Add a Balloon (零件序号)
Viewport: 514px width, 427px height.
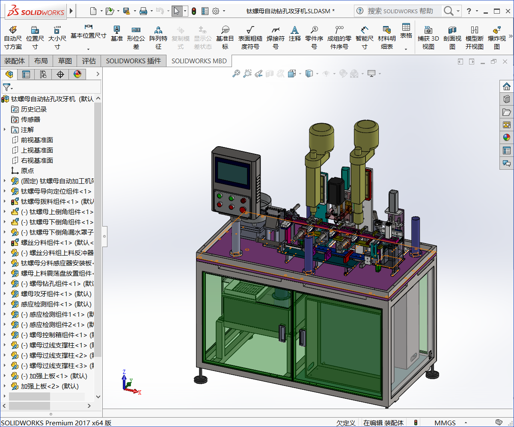click(314, 37)
